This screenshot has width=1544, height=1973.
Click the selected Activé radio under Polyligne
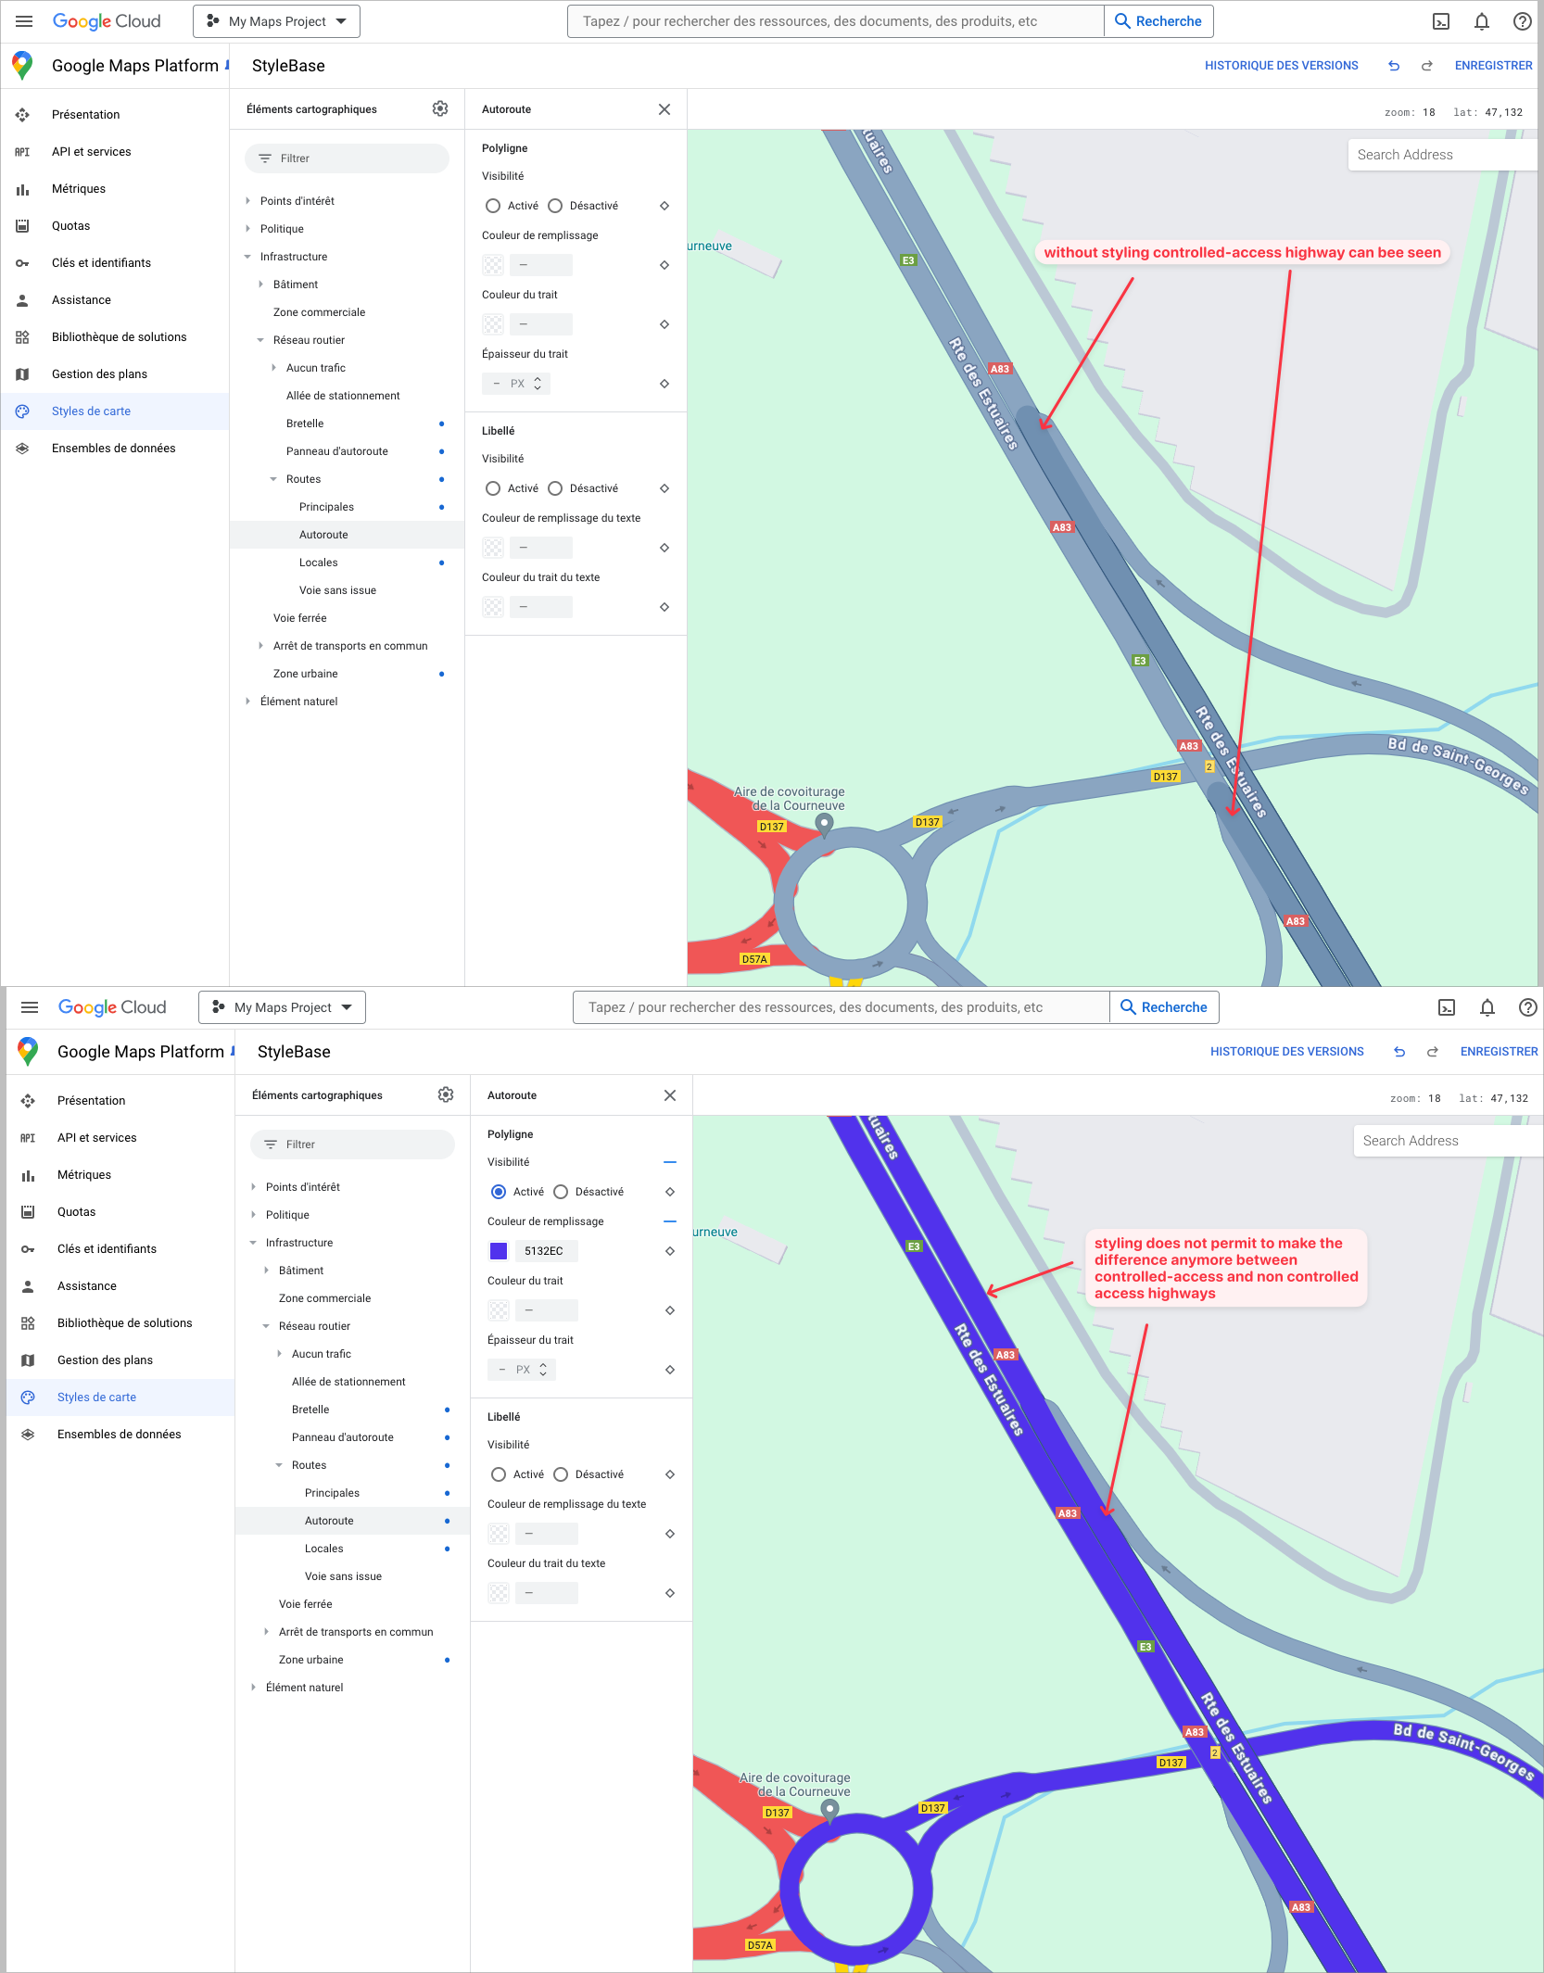coord(499,1192)
